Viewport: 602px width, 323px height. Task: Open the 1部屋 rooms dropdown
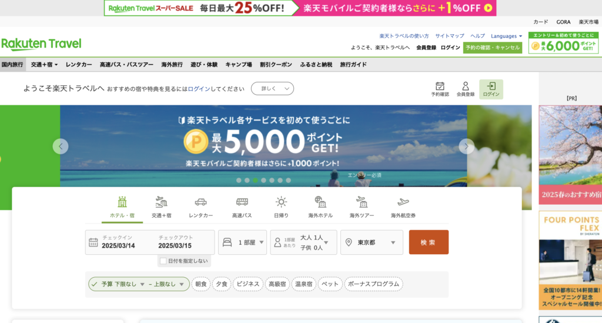click(x=243, y=242)
